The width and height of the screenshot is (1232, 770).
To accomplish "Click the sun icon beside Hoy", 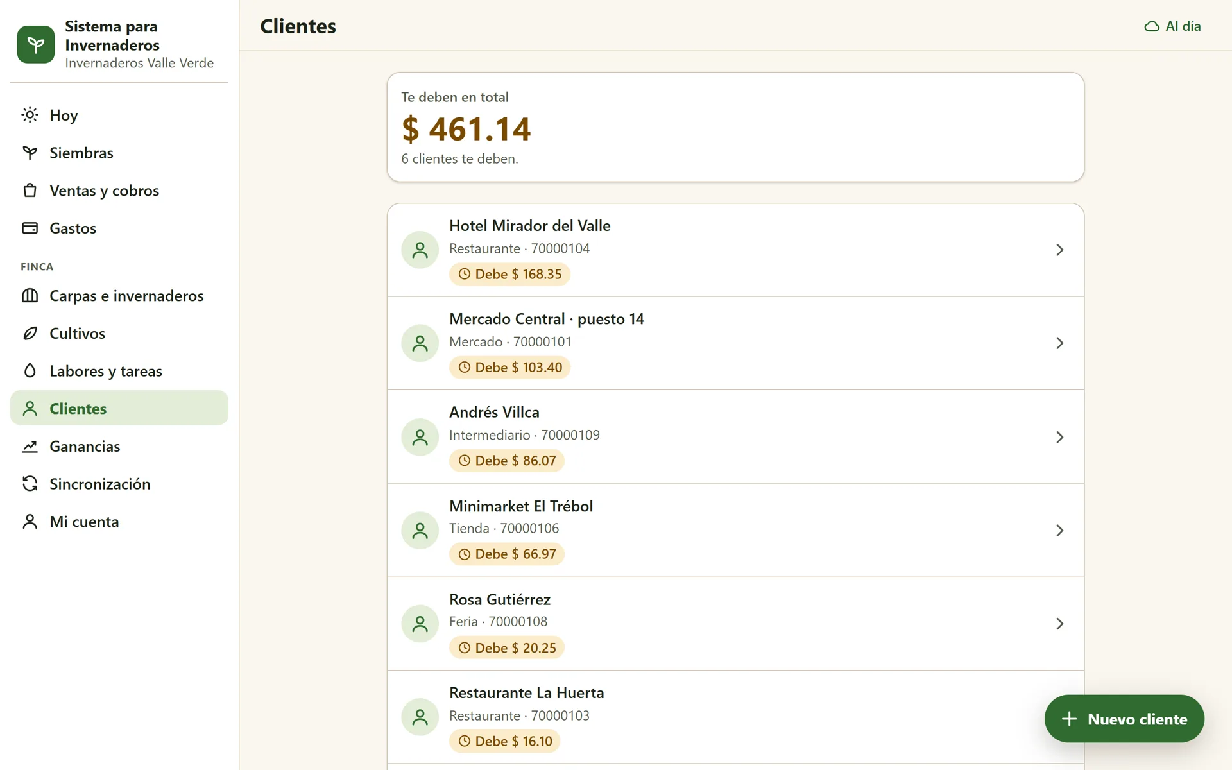I will point(30,115).
